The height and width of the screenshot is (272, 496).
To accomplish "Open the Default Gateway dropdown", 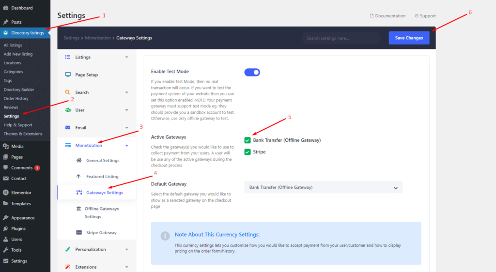I will pos(323,187).
